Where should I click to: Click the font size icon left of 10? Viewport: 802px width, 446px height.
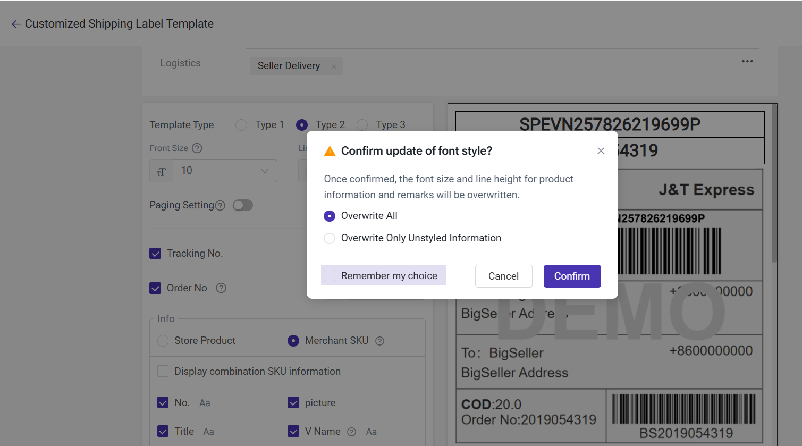162,171
